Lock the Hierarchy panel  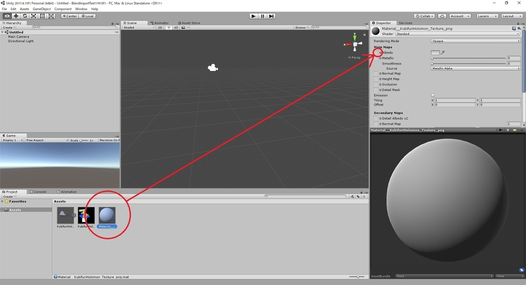pos(112,24)
